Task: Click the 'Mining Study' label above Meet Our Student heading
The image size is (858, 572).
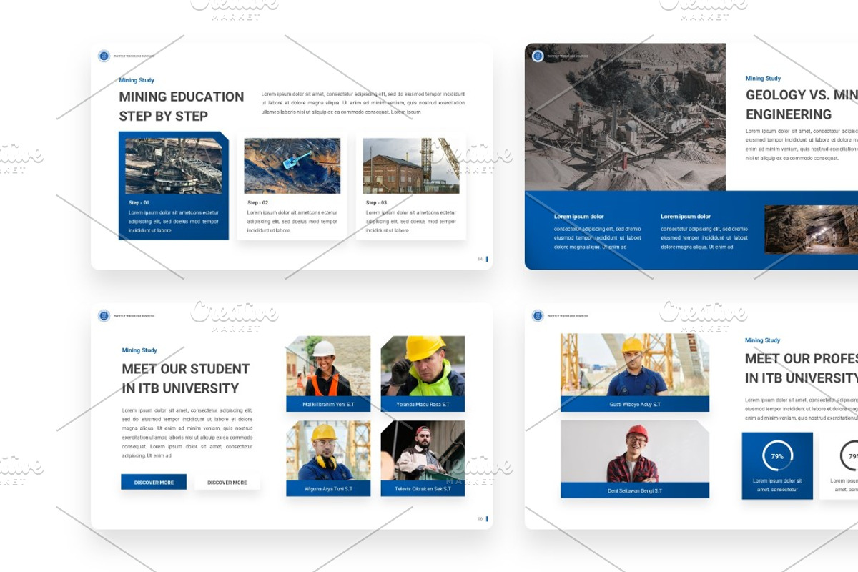Action: coord(139,350)
